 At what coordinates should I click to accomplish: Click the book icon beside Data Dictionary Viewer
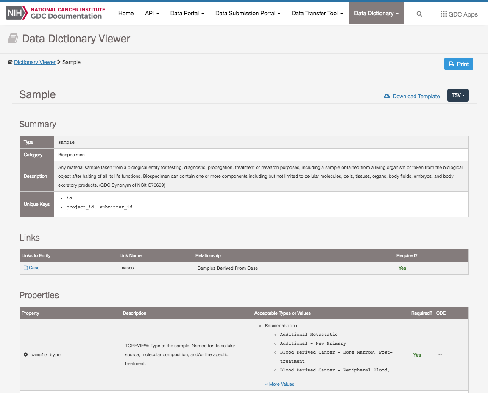click(13, 39)
